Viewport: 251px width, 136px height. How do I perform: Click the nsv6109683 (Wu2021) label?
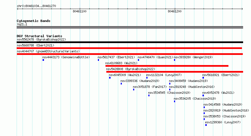[x=121, y=63]
